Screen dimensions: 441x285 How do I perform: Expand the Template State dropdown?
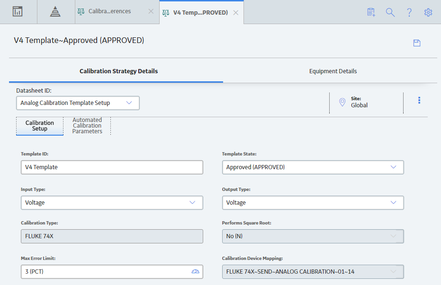(313, 167)
